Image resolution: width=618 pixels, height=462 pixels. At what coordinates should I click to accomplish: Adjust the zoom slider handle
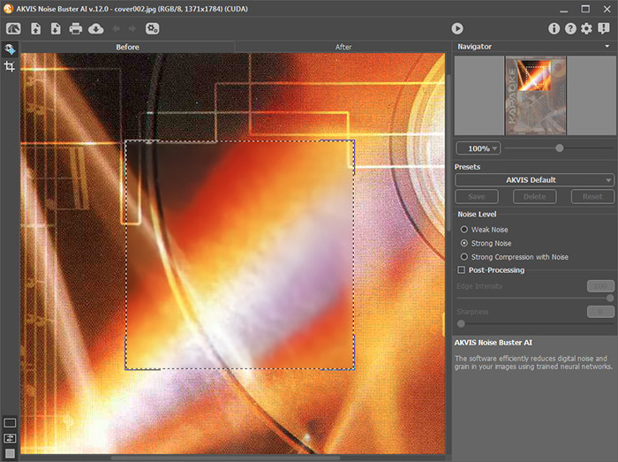(x=559, y=148)
